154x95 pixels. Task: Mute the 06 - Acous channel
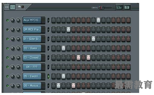[7, 86]
